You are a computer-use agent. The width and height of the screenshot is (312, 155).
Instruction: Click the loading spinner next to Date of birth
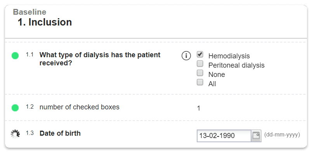(15, 134)
